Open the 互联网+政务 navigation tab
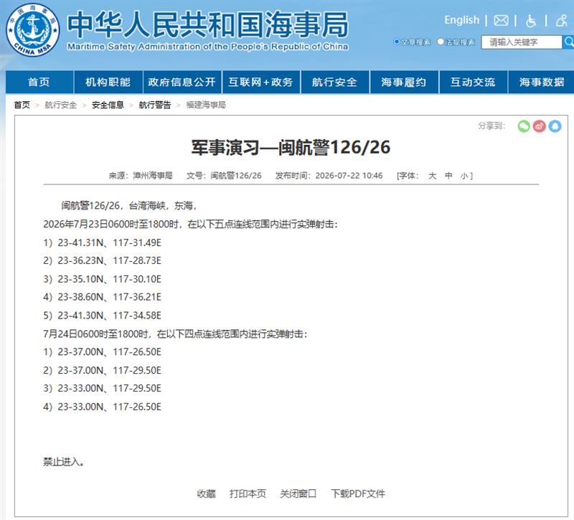The width and height of the screenshot is (574, 520). [x=260, y=82]
